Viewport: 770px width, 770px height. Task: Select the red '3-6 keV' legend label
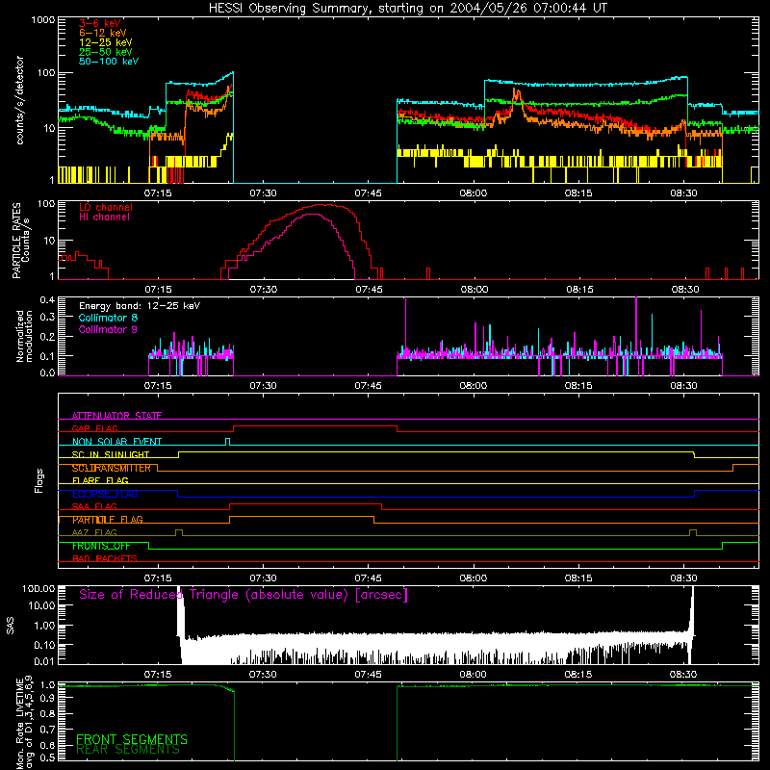point(100,23)
